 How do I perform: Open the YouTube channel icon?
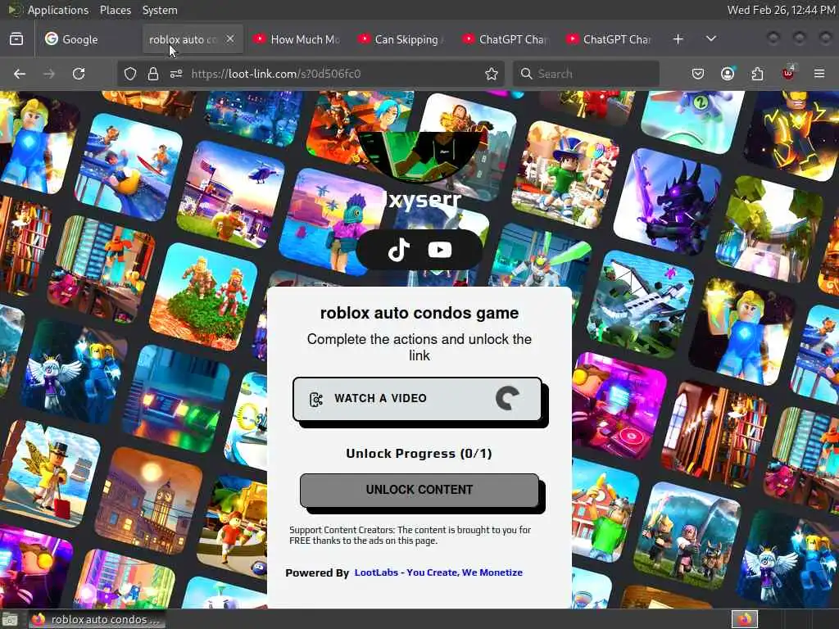tap(440, 250)
